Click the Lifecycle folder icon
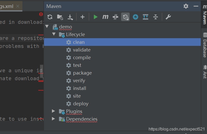This screenshot has width=207, height=134. 62,35
